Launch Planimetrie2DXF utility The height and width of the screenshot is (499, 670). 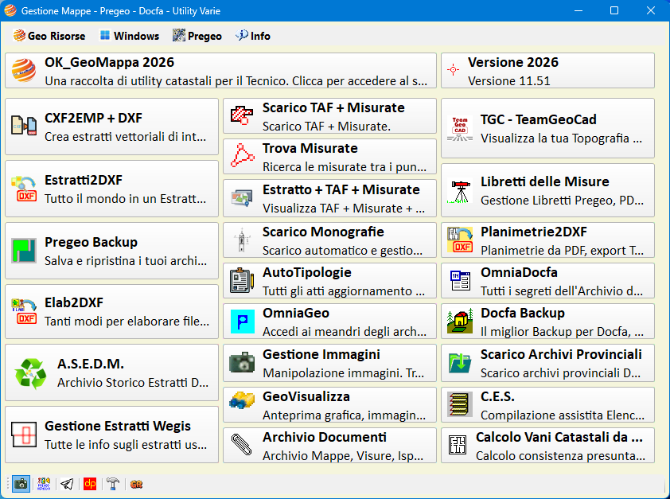point(547,240)
